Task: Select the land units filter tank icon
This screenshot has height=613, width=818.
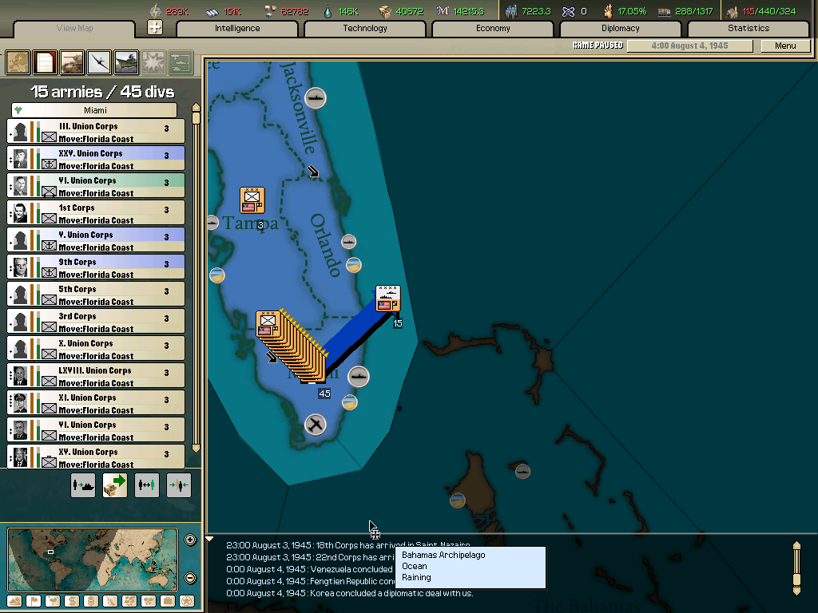Action: [x=71, y=62]
